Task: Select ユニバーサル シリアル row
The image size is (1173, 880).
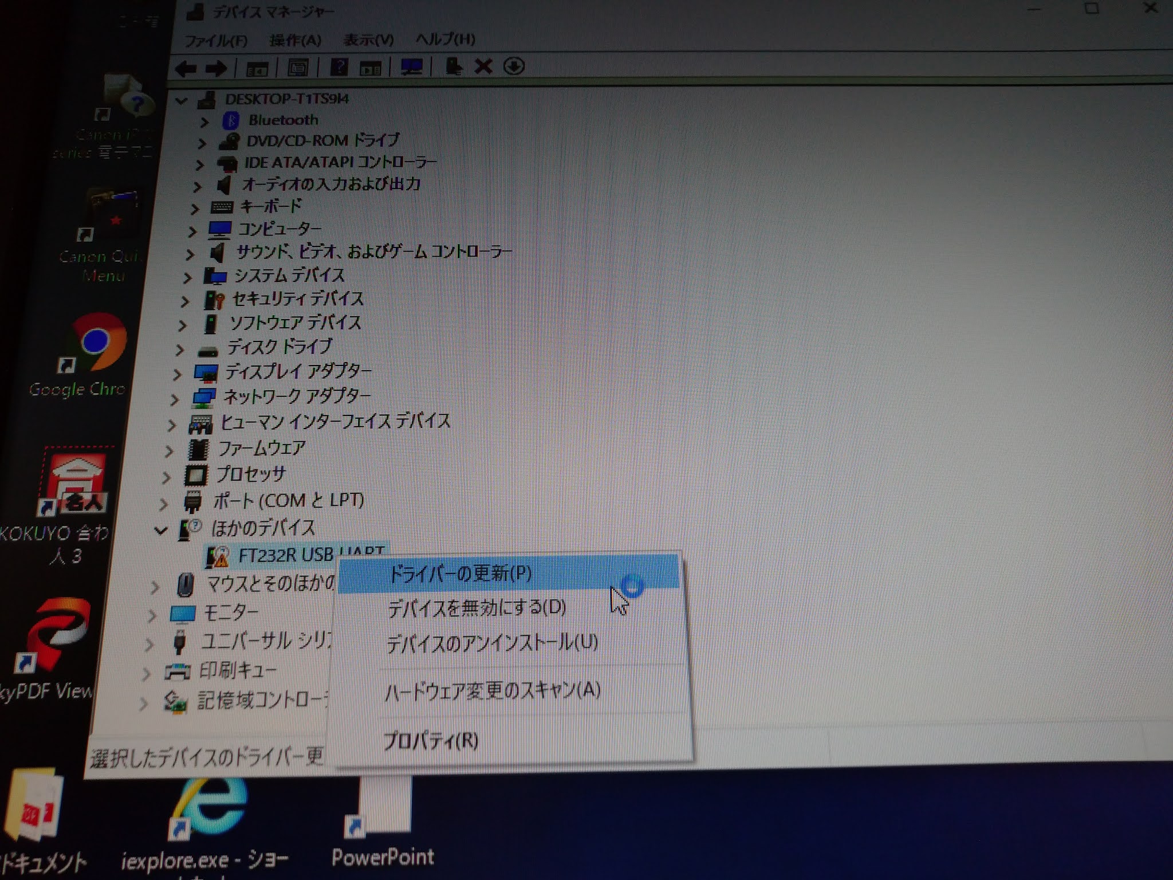Action: (251, 642)
